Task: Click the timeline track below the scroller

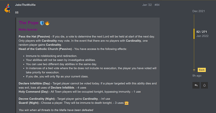Action: click(194, 54)
